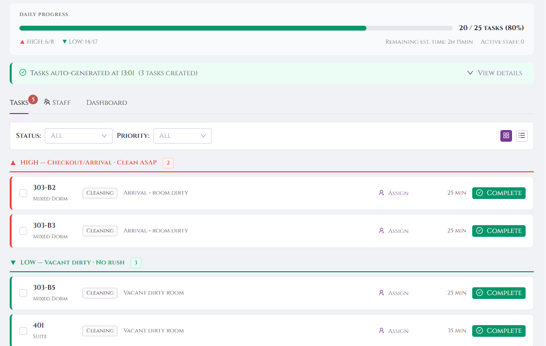
Task: Click red triangle icon beside HIGH section header
Action: (13, 163)
